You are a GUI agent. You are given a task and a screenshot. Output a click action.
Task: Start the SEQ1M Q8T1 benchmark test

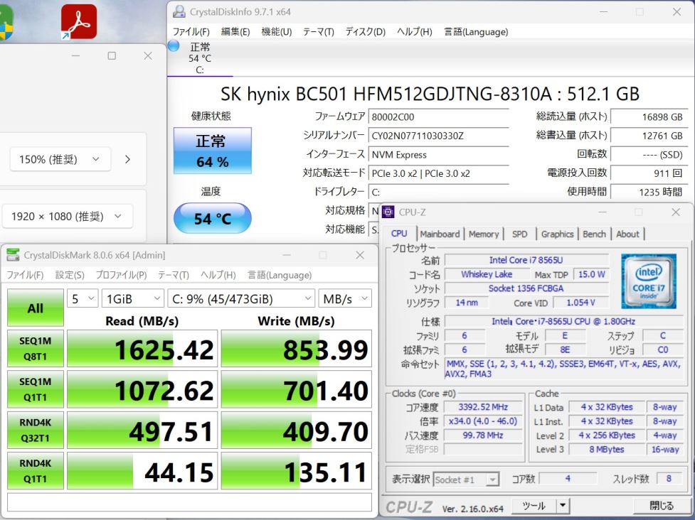tap(35, 348)
